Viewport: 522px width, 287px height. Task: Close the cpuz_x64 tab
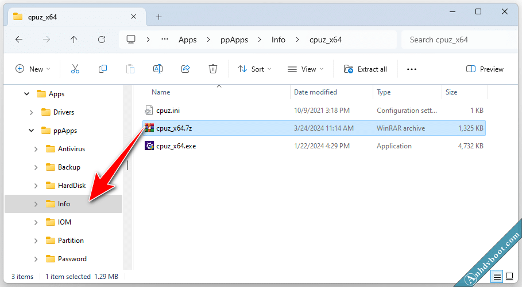[133, 17]
